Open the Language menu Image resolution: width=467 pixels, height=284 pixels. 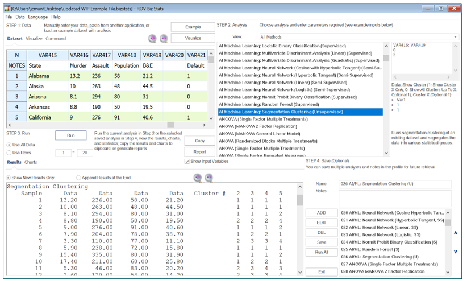click(x=38, y=17)
